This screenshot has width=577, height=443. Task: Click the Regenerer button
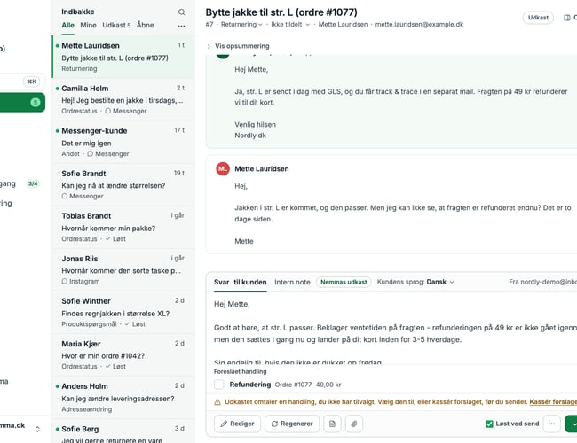(x=292, y=424)
